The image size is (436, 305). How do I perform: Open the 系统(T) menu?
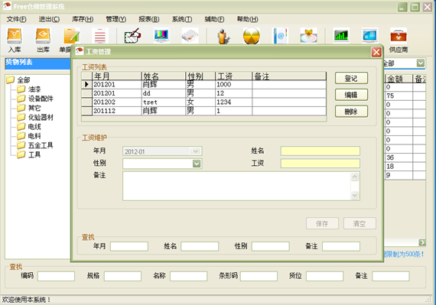pyautogui.click(x=182, y=19)
